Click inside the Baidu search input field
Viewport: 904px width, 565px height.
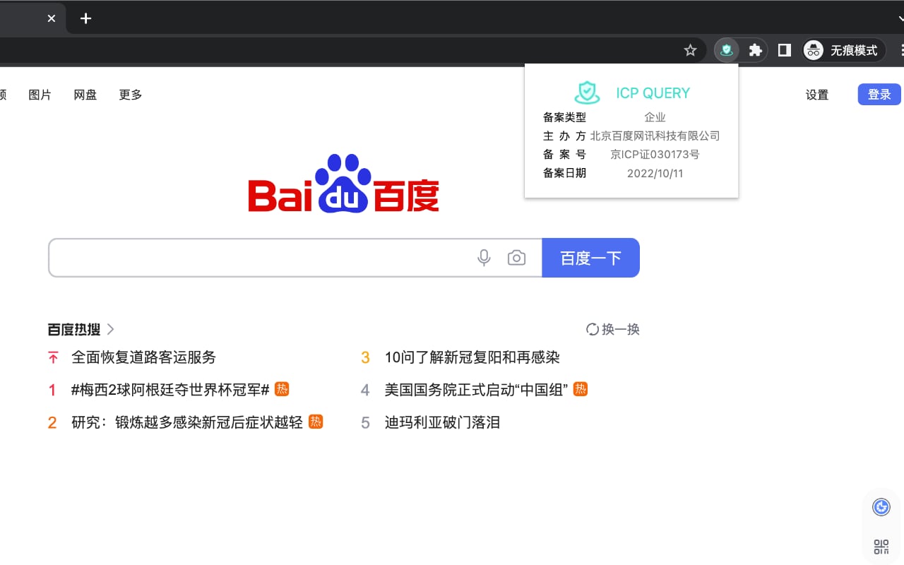point(247,257)
